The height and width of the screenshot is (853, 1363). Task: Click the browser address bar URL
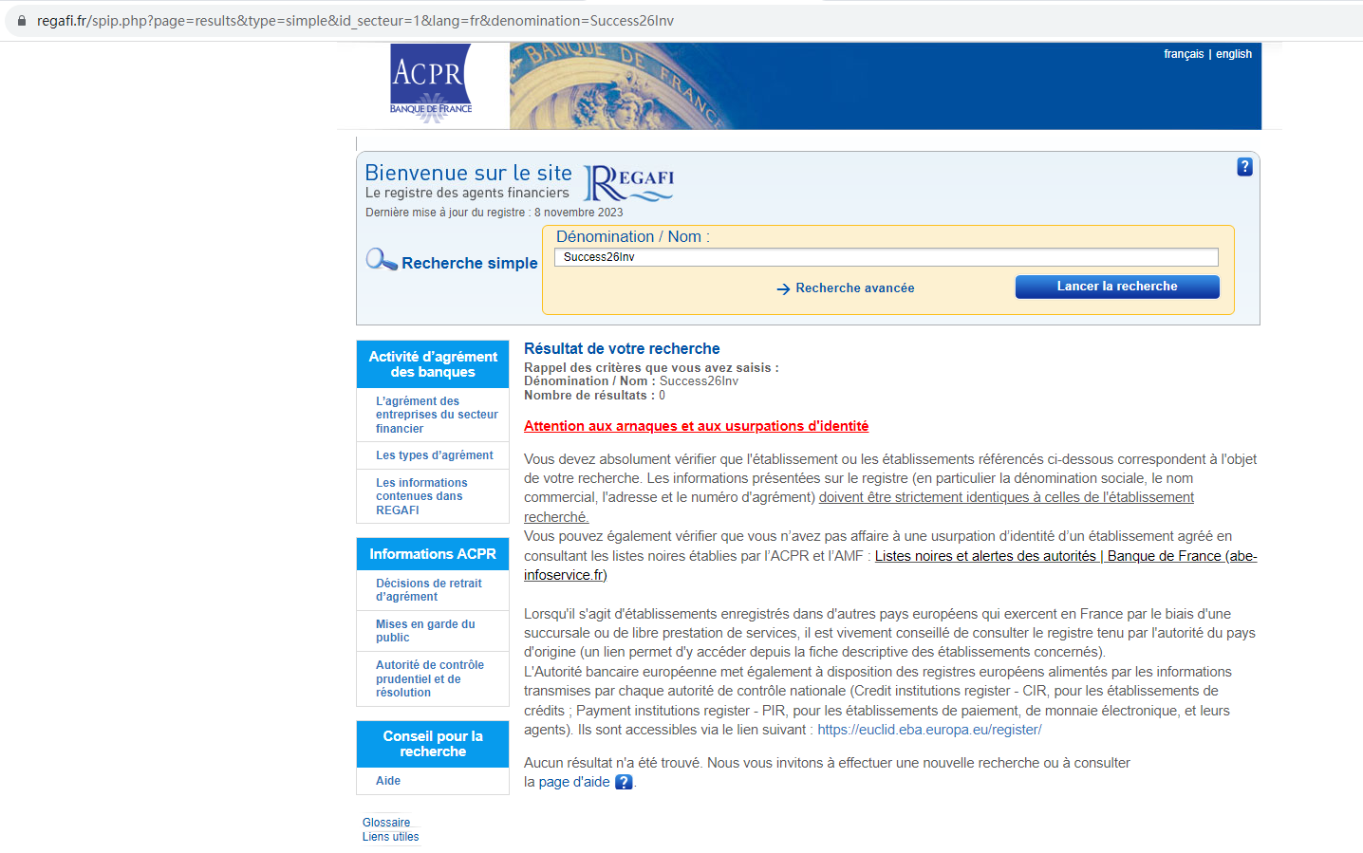coord(355,21)
